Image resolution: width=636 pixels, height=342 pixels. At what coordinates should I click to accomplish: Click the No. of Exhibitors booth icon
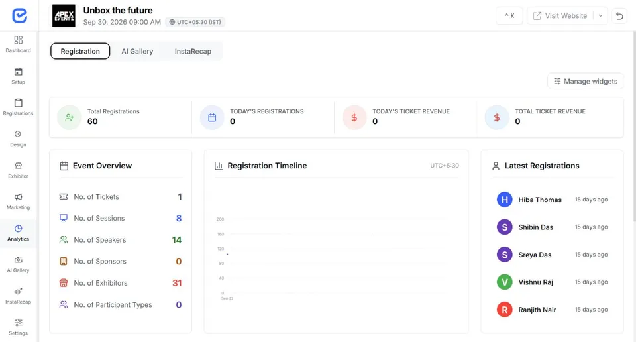click(x=64, y=283)
